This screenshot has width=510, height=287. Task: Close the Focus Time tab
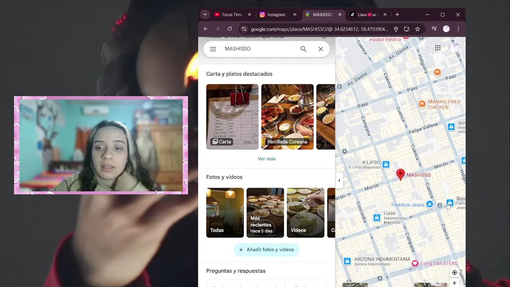[x=249, y=15]
